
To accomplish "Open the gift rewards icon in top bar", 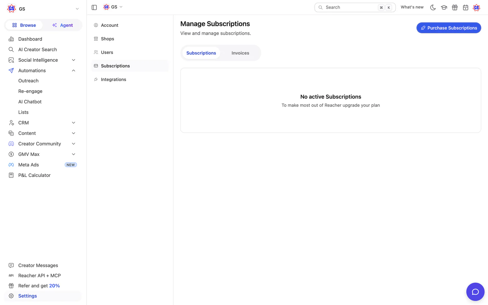I will pyautogui.click(x=455, y=8).
